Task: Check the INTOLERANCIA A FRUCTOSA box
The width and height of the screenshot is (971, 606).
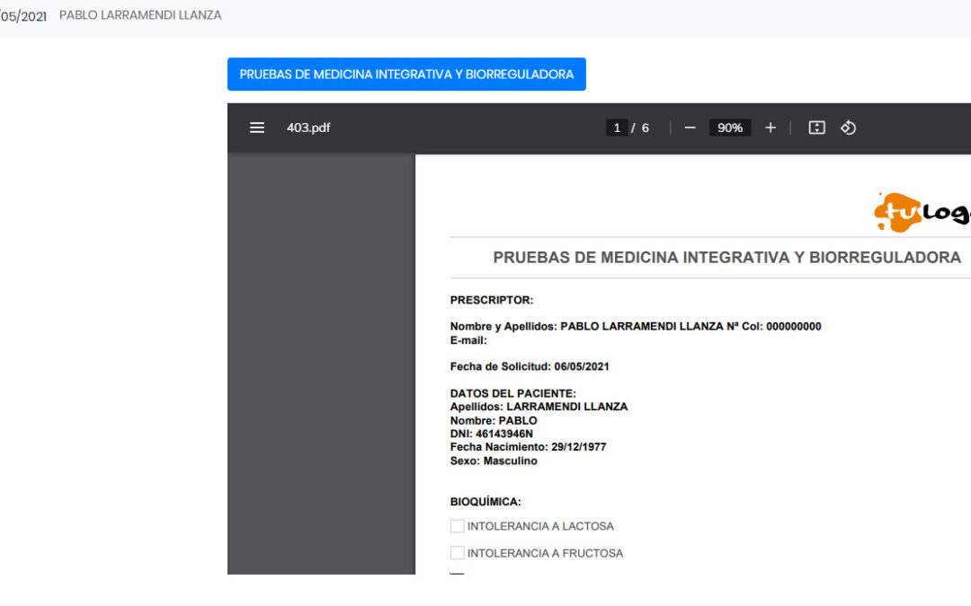Action: (x=458, y=553)
